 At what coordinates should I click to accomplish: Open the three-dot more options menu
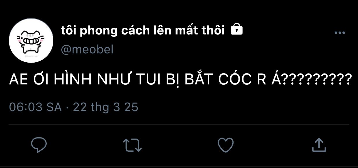[x=340, y=33]
